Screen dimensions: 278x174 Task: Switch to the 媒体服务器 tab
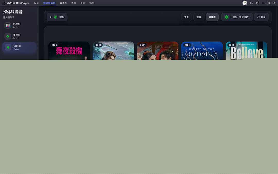[49, 3]
